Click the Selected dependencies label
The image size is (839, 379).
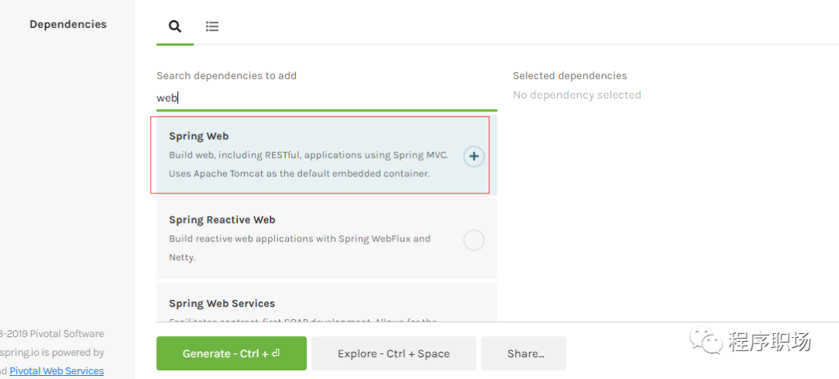click(569, 75)
